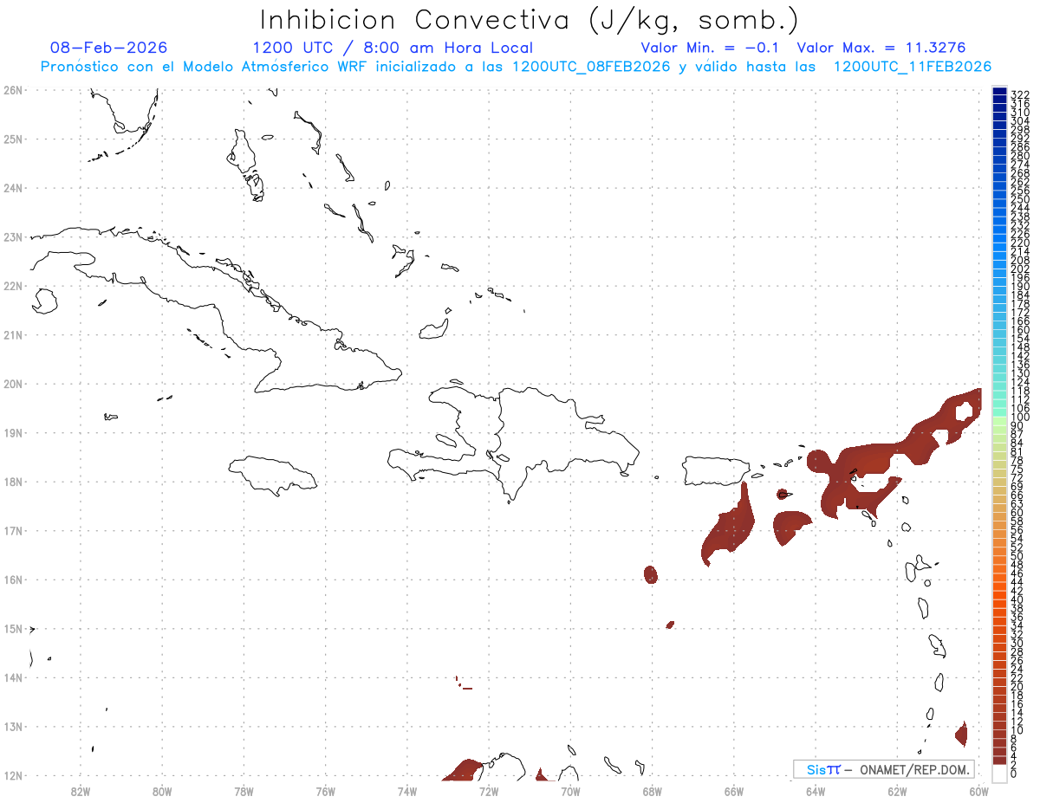The width and height of the screenshot is (1040, 803).
Task: Click the 26N latitude label
Action: click(x=12, y=90)
